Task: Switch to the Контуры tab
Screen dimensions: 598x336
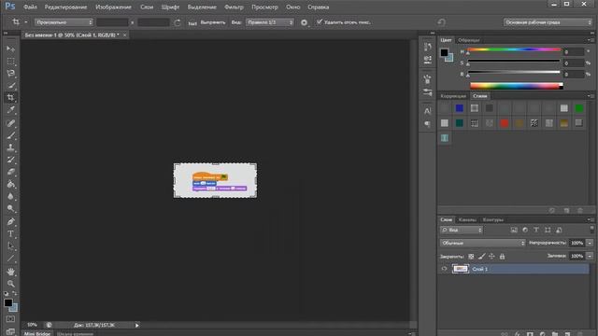Action: (492, 220)
